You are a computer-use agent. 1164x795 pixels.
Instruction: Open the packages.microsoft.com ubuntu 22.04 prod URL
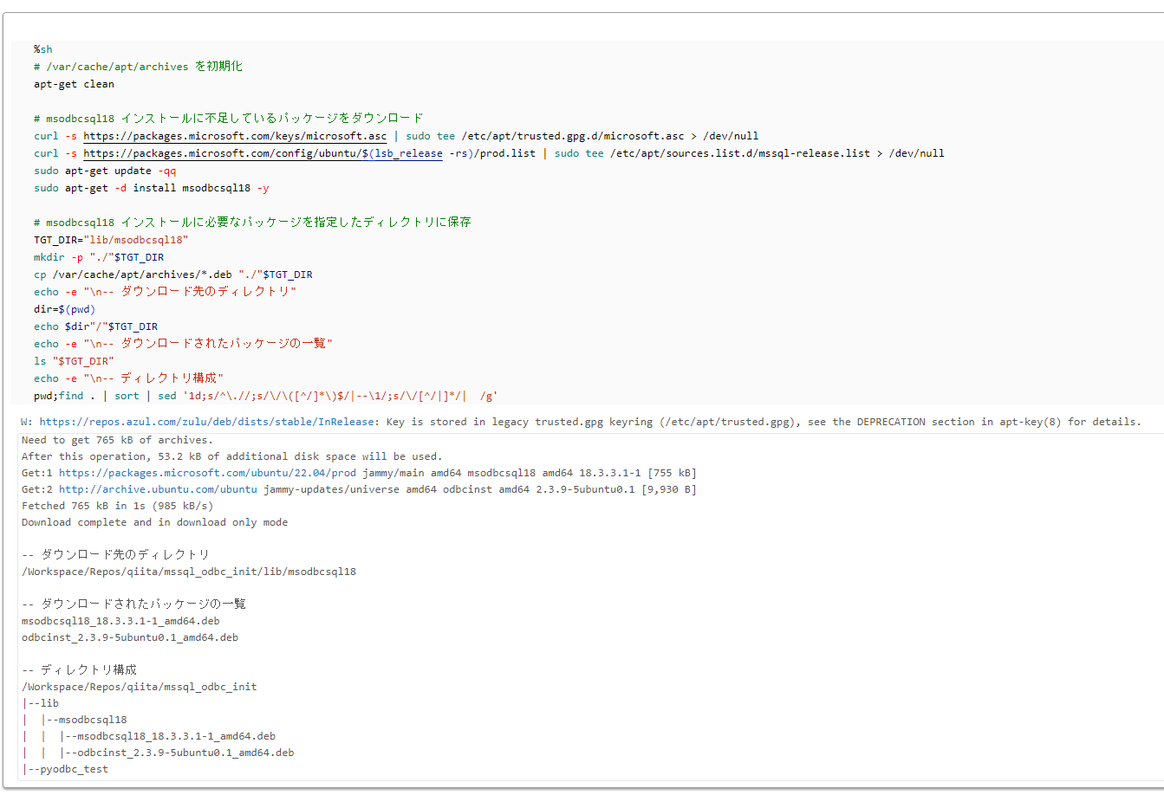point(207,473)
